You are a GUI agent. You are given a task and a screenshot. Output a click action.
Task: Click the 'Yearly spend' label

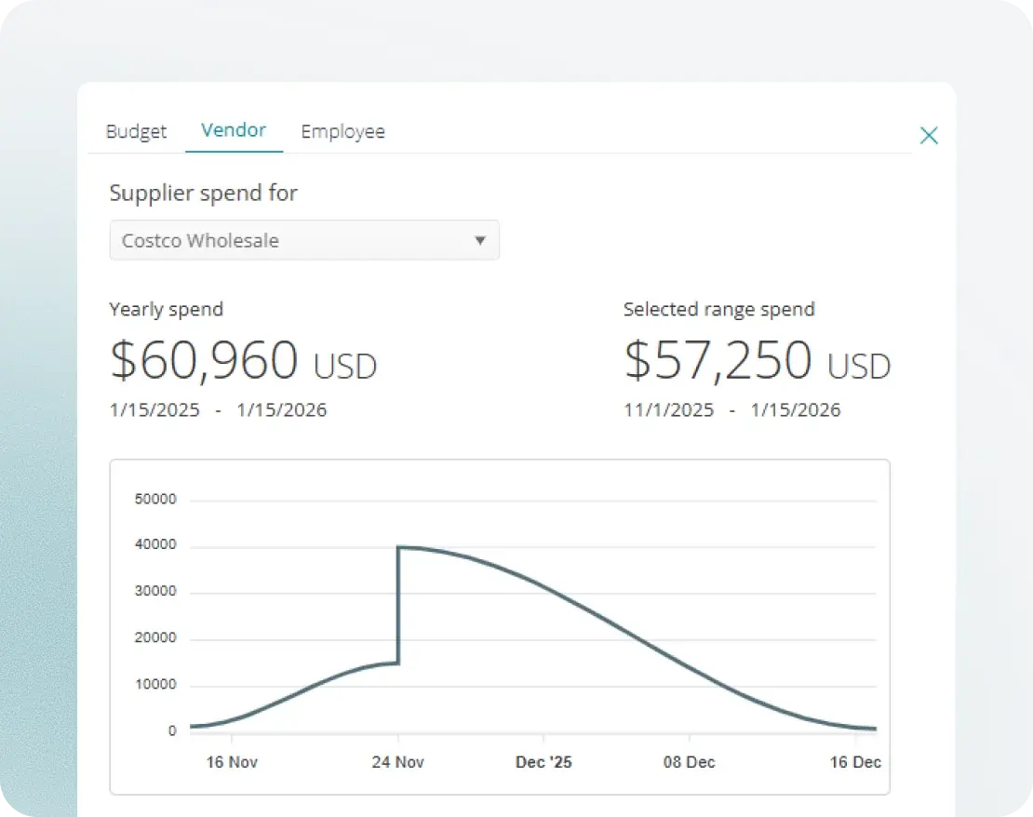166,309
